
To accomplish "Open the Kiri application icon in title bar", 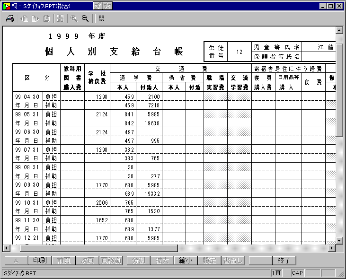I will pyautogui.click(x=7, y=6).
